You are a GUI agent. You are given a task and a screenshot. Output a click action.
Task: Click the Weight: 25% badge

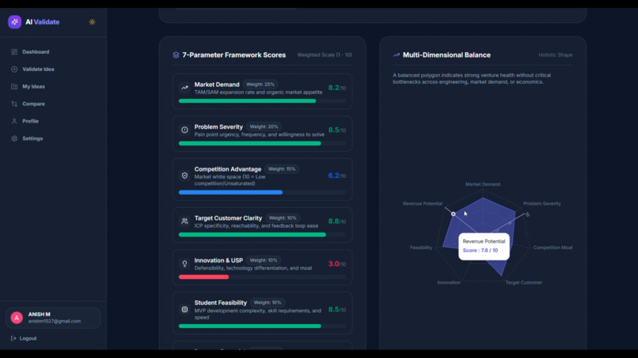point(260,85)
